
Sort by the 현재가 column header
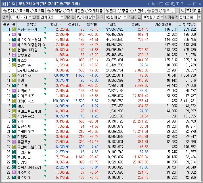(x=56, y=24)
